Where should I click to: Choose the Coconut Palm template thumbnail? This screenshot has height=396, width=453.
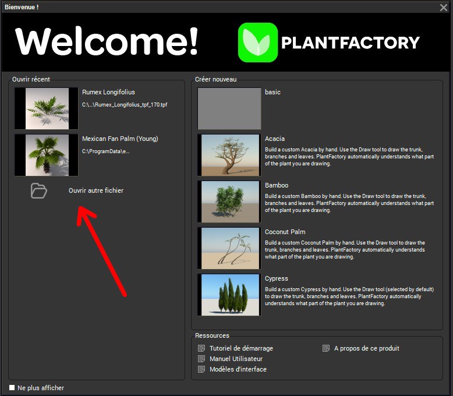click(229, 248)
